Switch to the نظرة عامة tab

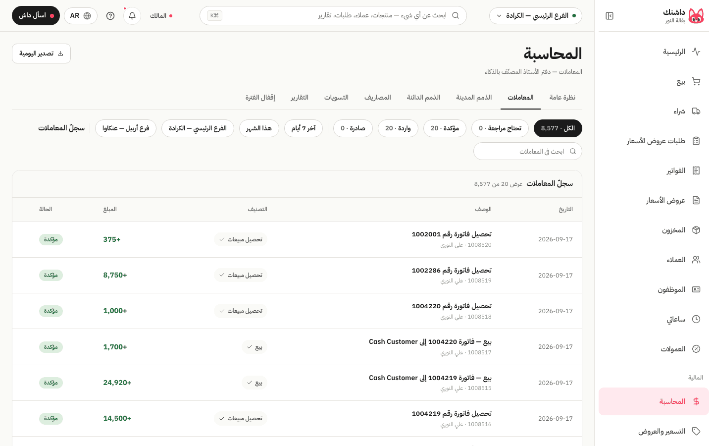tap(562, 98)
